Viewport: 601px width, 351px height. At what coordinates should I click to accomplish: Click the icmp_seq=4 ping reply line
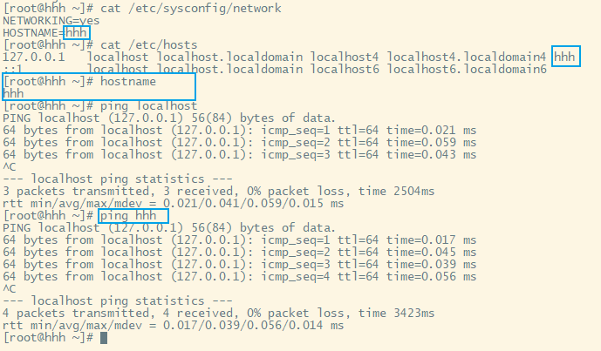tap(240, 276)
